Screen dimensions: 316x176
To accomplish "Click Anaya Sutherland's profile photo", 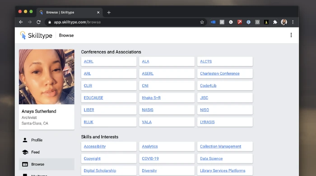I will click(46, 77).
